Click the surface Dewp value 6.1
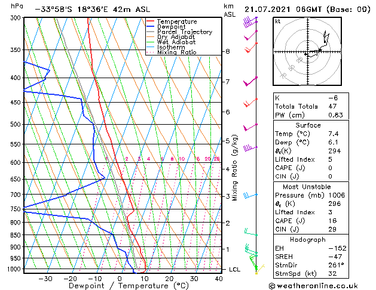 point(333,143)
